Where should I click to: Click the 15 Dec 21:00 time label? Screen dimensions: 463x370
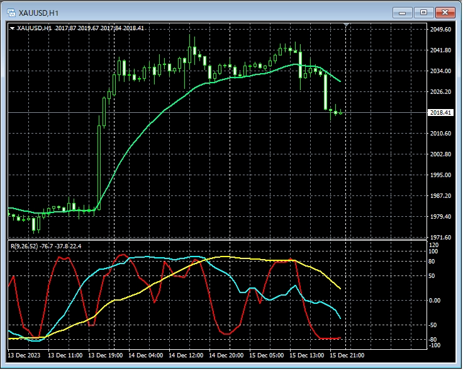coord(347,356)
